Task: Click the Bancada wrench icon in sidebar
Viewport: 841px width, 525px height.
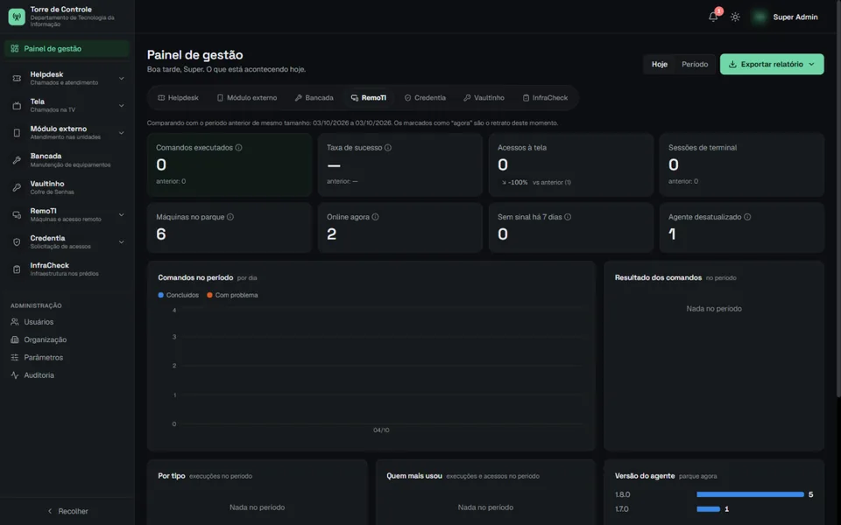Action: [17, 160]
